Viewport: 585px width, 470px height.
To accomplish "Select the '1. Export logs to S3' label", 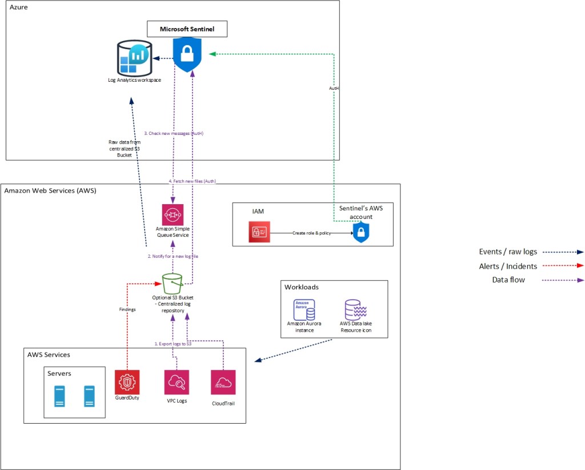I will pyautogui.click(x=173, y=344).
